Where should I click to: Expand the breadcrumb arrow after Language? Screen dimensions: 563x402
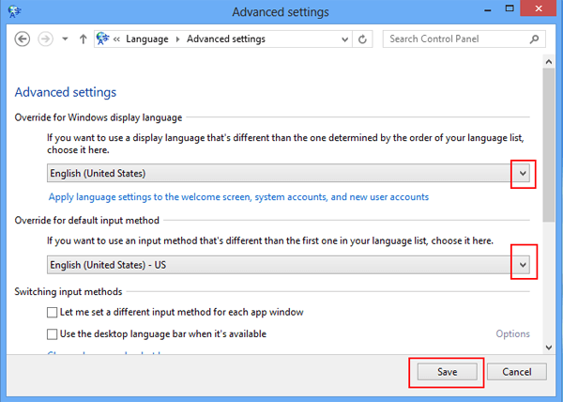(177, 39)
